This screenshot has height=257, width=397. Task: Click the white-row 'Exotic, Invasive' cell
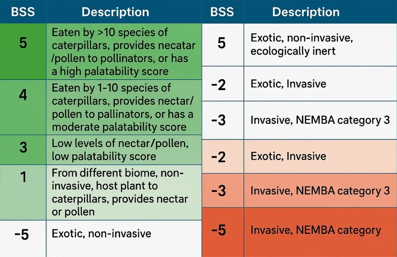coord(321,83)
